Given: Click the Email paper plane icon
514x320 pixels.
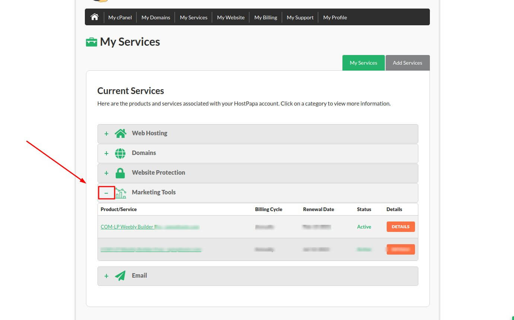Looking at the screenshot, I should (120, 275).
